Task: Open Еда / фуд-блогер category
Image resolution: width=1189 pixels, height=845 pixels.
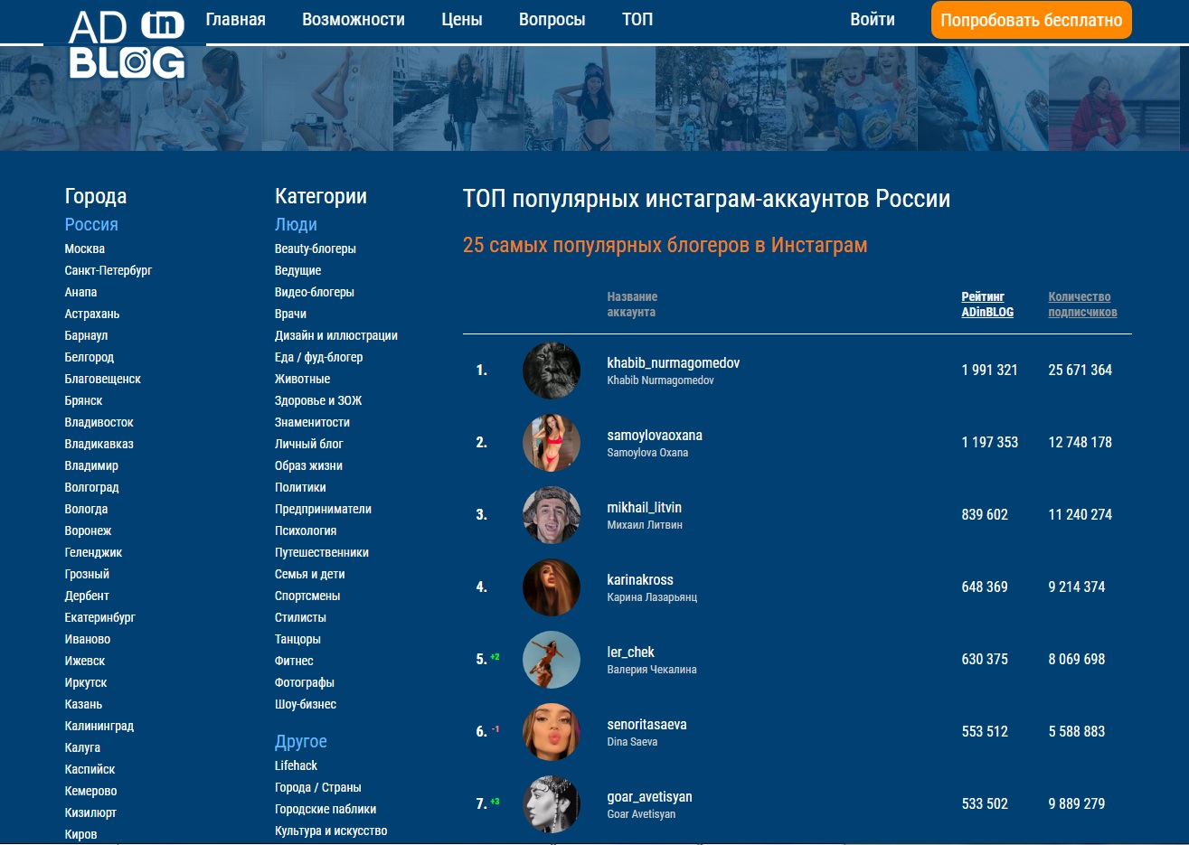Action: tap(319, 357)
